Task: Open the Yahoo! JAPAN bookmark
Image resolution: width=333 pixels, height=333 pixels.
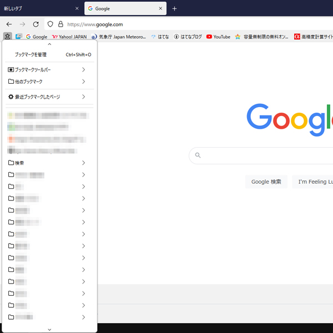Action: tap(69, 37)
